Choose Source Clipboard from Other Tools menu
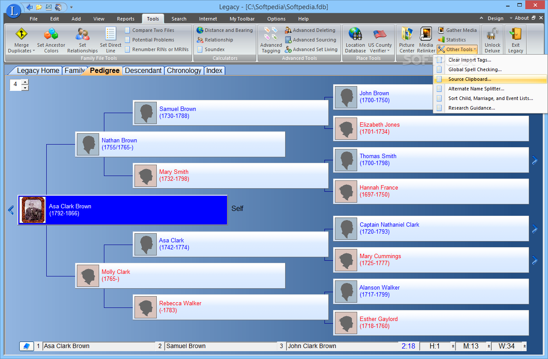This screenshot has width=548, height=359. 490,79
